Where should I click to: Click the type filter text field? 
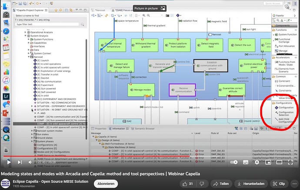[x=47, y=24]
